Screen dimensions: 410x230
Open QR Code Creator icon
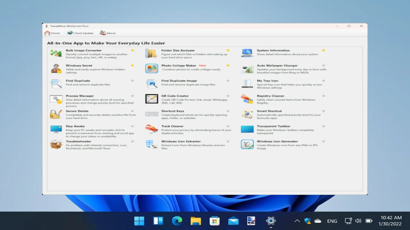[x=152, y=99]
